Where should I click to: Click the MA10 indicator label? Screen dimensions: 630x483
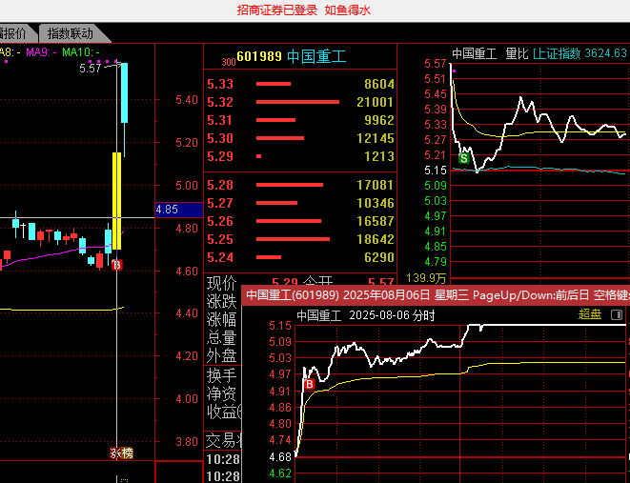tap(81, 51)
